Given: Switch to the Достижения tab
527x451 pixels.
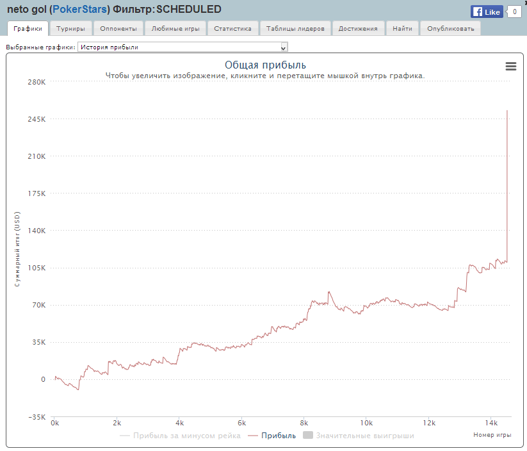Looking at the screenshot, I should tap(358, 29).
